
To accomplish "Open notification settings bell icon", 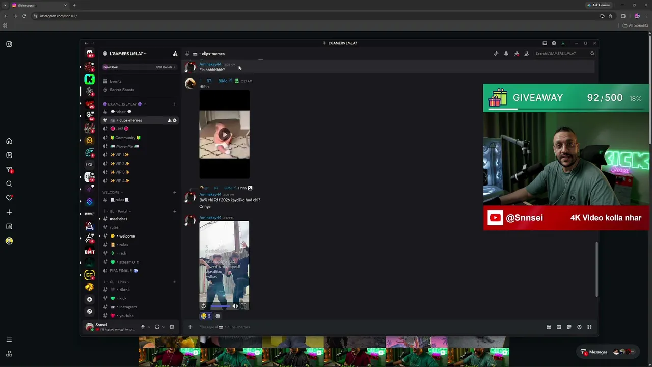I will pyautogui.click(x=506, y=54).
